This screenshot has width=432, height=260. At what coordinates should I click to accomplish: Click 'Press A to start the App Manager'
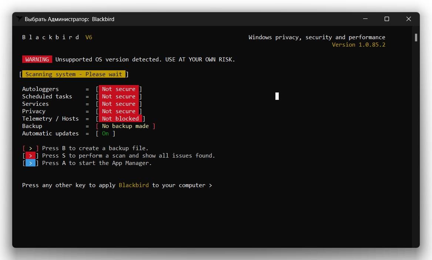[97, 163]
